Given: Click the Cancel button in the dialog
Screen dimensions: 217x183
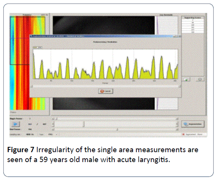Looking at the screenshot, I should pos(106,91).
